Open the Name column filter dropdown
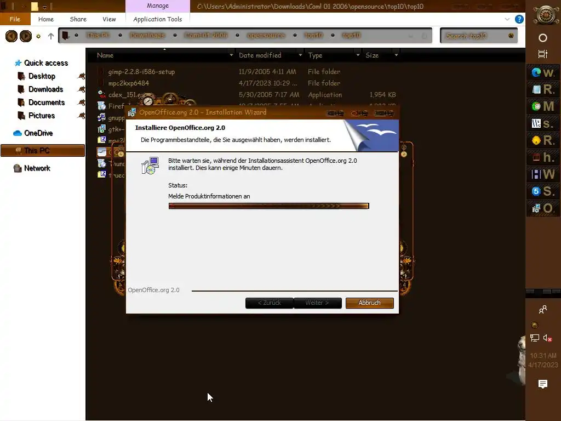 pos(231,55)
